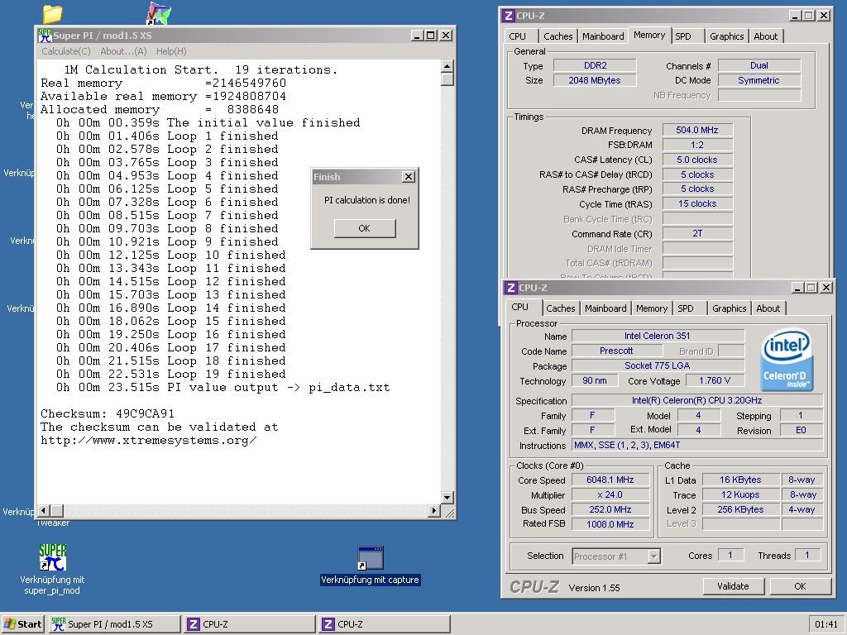Click the CAS# Latency value 5.0 clocks

tap(697, 160)
